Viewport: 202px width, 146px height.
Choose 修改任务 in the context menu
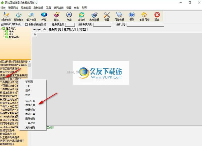pyautogui.click(x=32, y=105)
